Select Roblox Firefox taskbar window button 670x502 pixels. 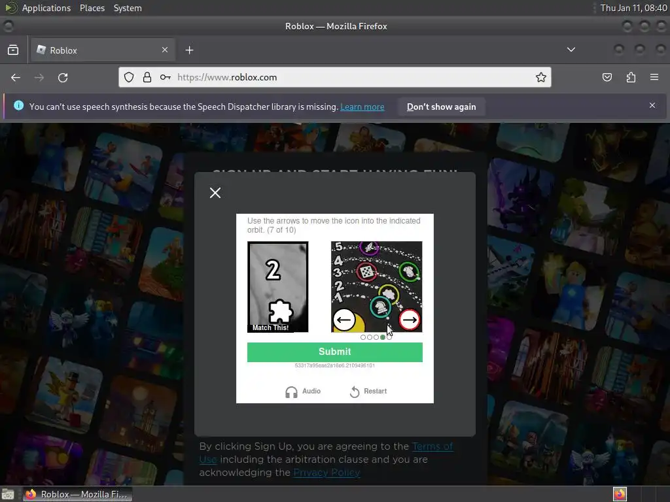pos(77,494)
